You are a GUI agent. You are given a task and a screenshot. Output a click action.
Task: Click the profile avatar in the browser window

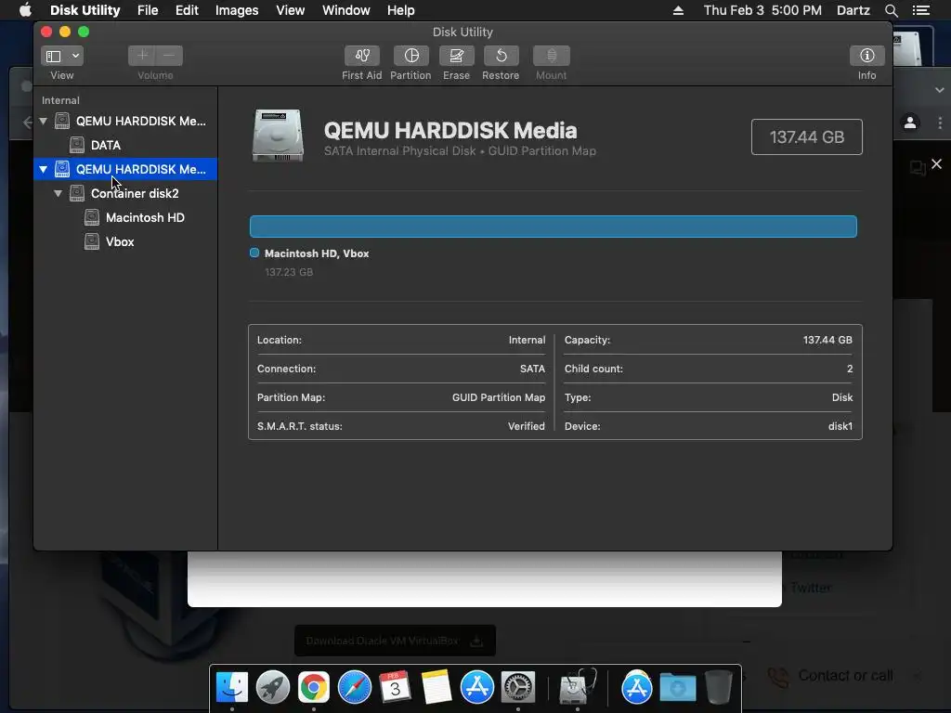pyautogui.click(x=910, y=123)
